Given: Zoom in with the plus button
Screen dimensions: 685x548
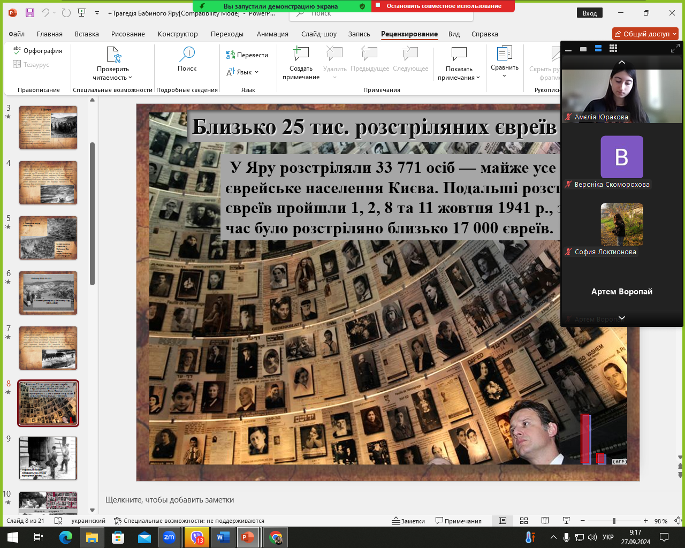Looking at the screenshot, I should pos(646,521).
